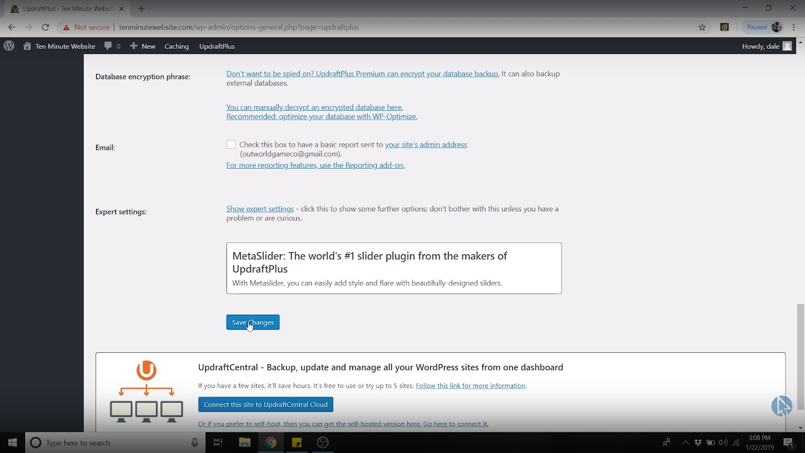Click the "(outworldgameco@gmail.com)." text
This screenshot has width=805, height=453.
pos(291,154)
